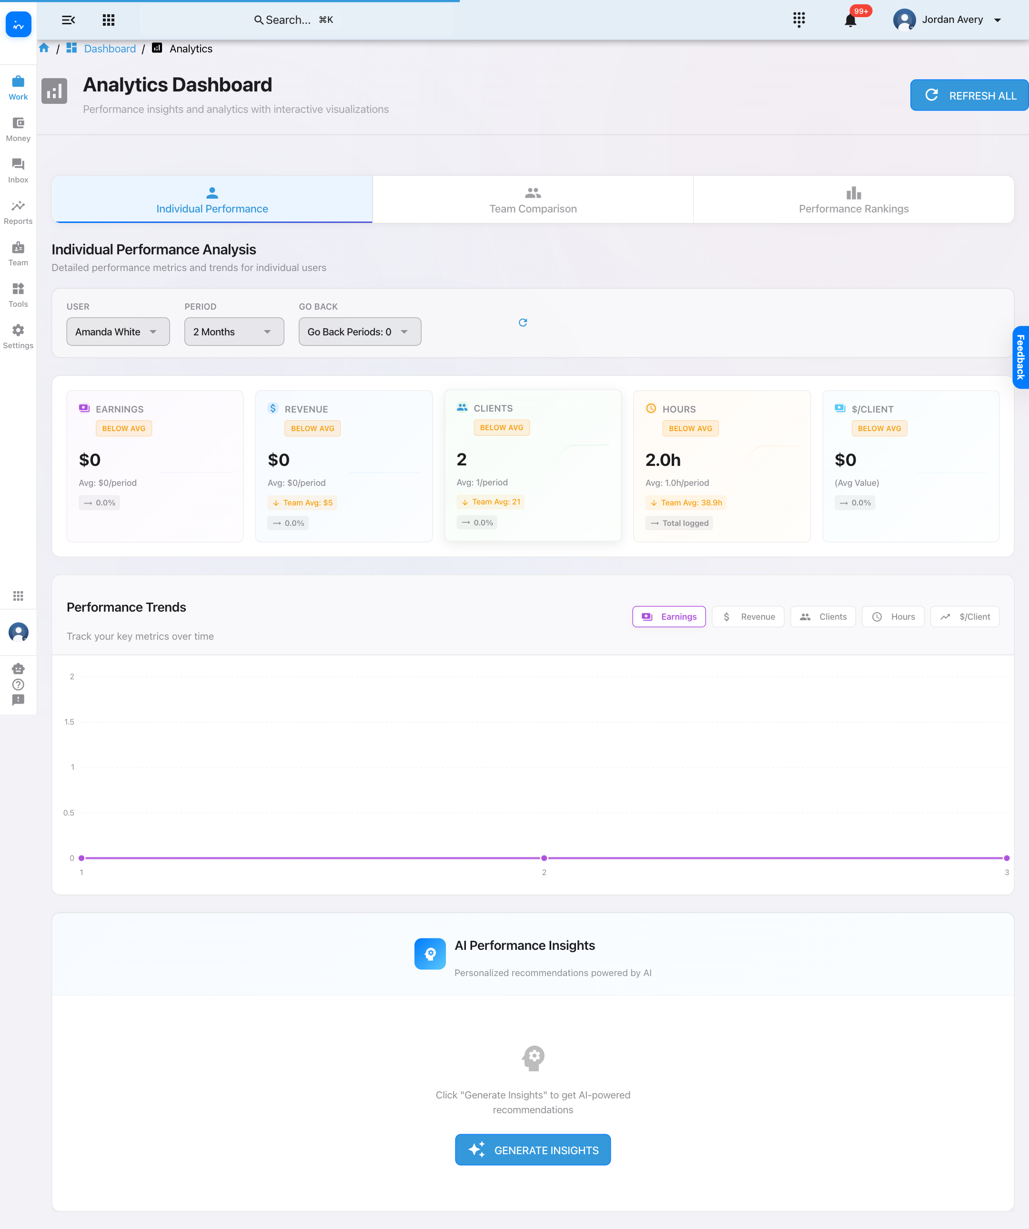Click the Revenue metric card
This screenshot has height=1229, width=1029.
(x=344, y=466)
